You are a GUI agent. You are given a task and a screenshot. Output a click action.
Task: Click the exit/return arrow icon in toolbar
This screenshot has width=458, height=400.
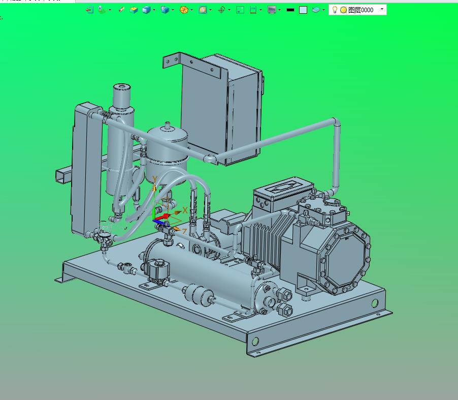pos(90,10)
